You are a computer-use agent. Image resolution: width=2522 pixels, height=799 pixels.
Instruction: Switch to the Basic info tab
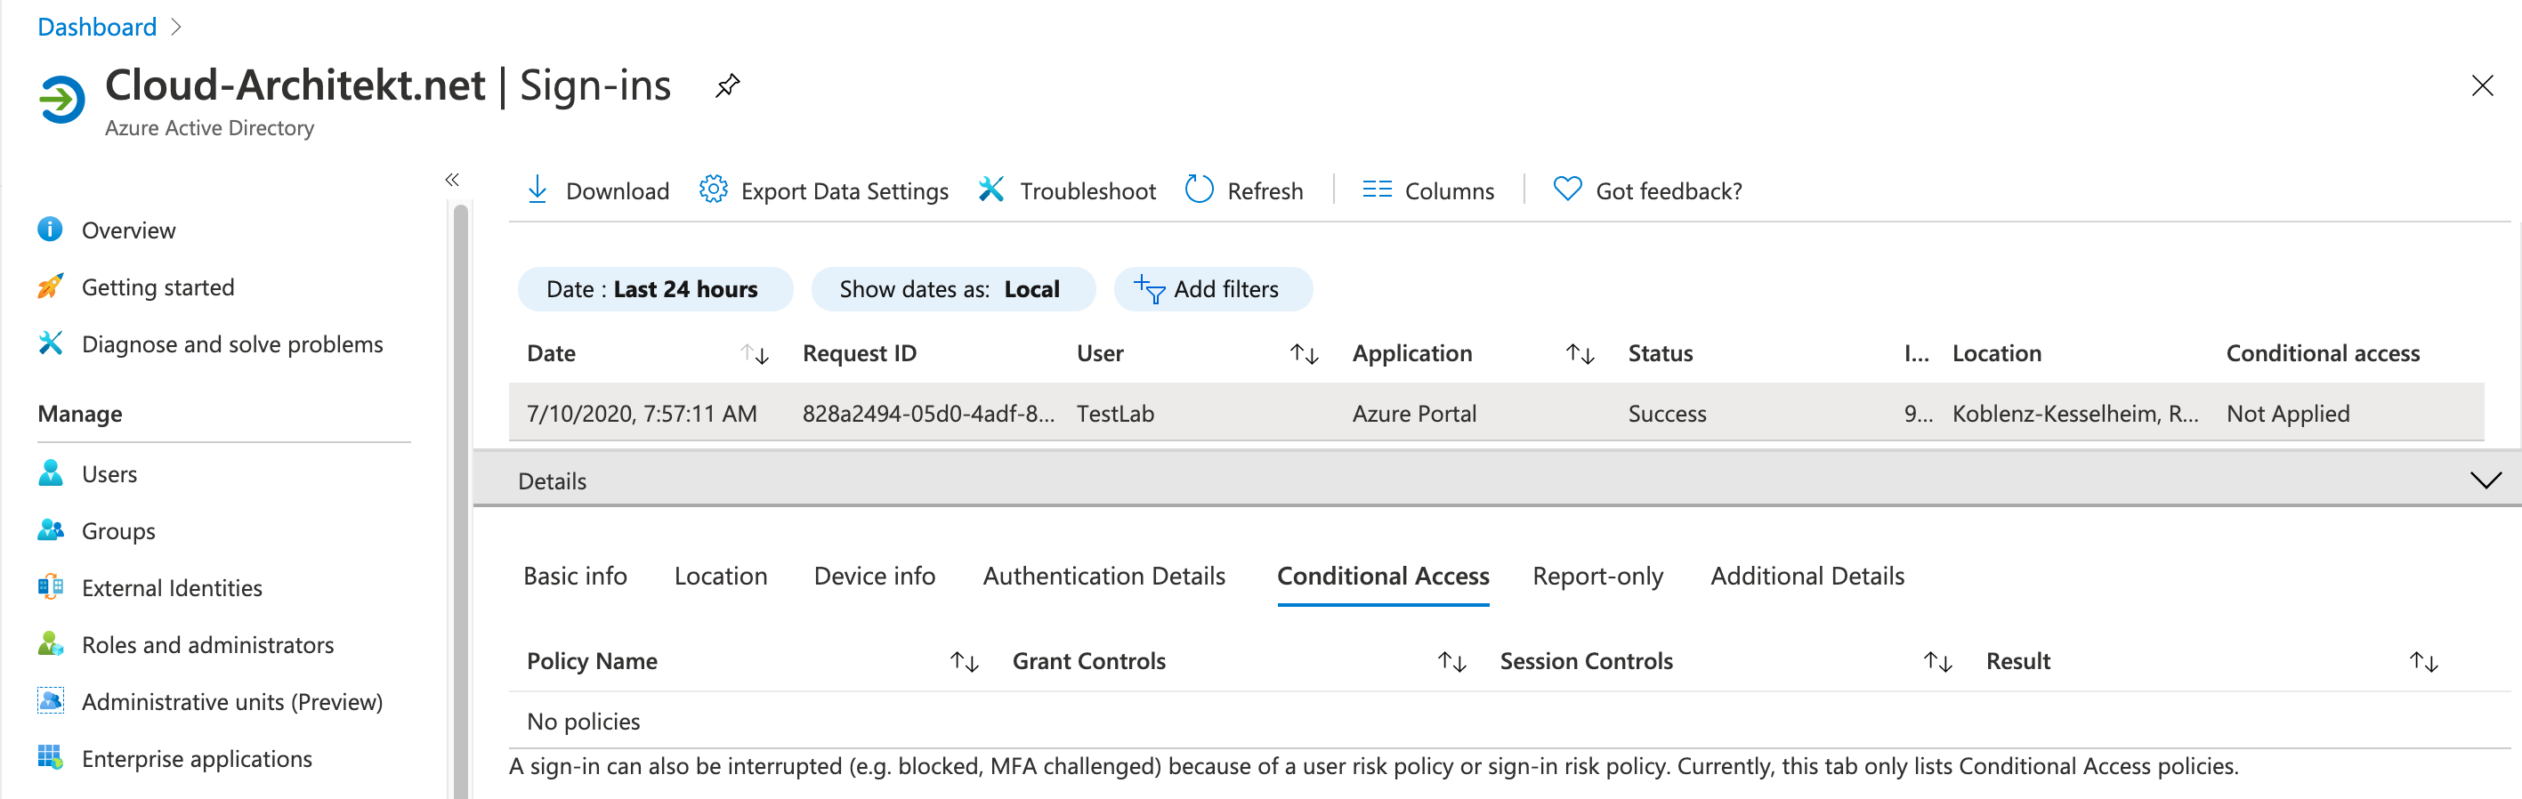point(575,576)
